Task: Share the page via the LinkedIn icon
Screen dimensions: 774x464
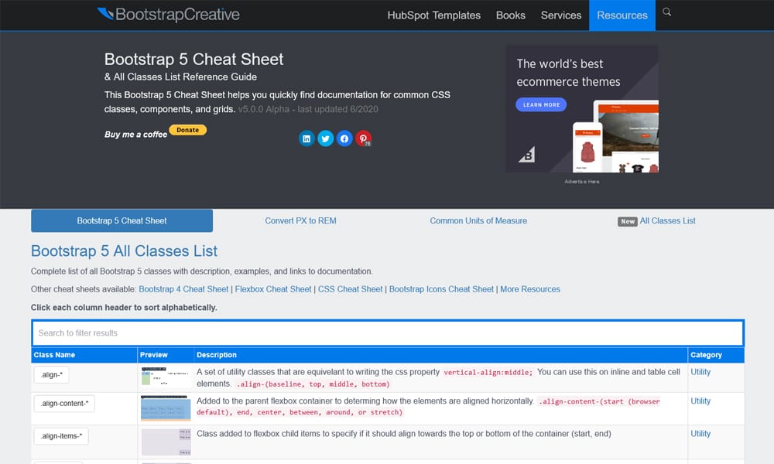Action: 307,138
